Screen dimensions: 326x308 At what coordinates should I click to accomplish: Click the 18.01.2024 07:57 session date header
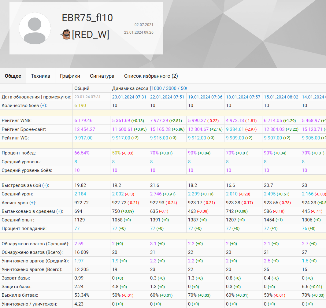point(243,97)
